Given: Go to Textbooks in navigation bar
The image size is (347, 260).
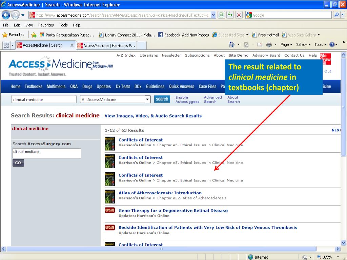Looking at the screenshot, I should pos(34,86).
